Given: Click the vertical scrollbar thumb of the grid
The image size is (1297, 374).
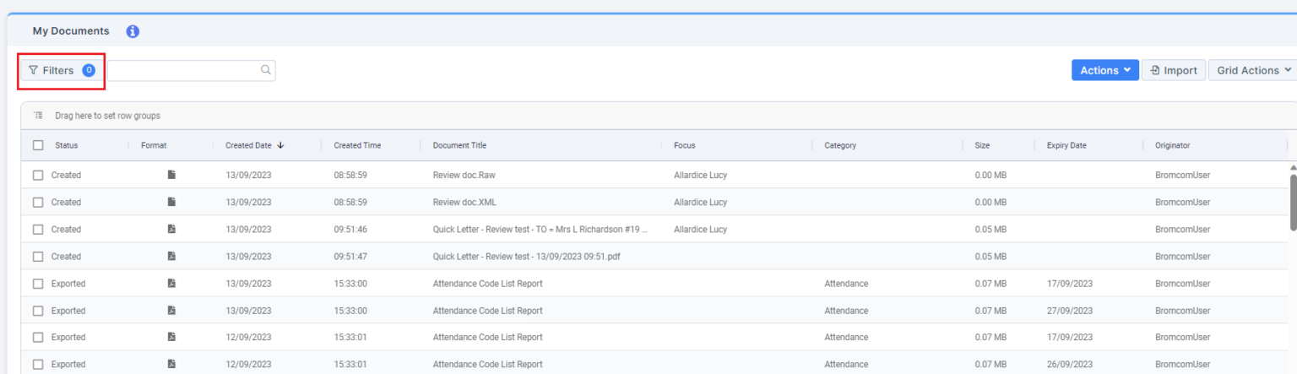Looking at the screenshot, I should (x=1293, y=201).
